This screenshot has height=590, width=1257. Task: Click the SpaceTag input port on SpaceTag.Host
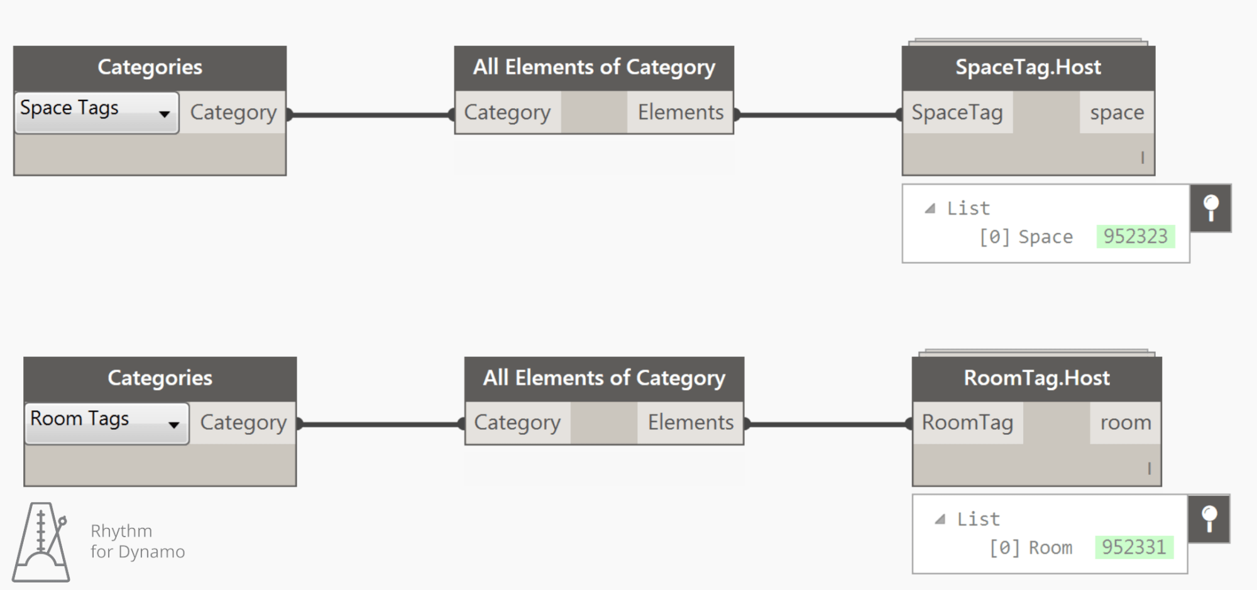pyautogui.click(x=958, y=112)
